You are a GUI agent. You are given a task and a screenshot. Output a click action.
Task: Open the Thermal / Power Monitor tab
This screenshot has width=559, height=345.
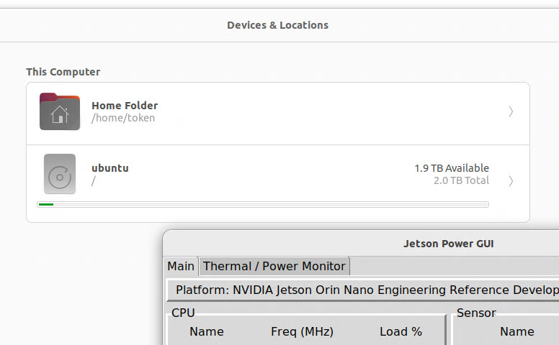(x=274, y=266)
